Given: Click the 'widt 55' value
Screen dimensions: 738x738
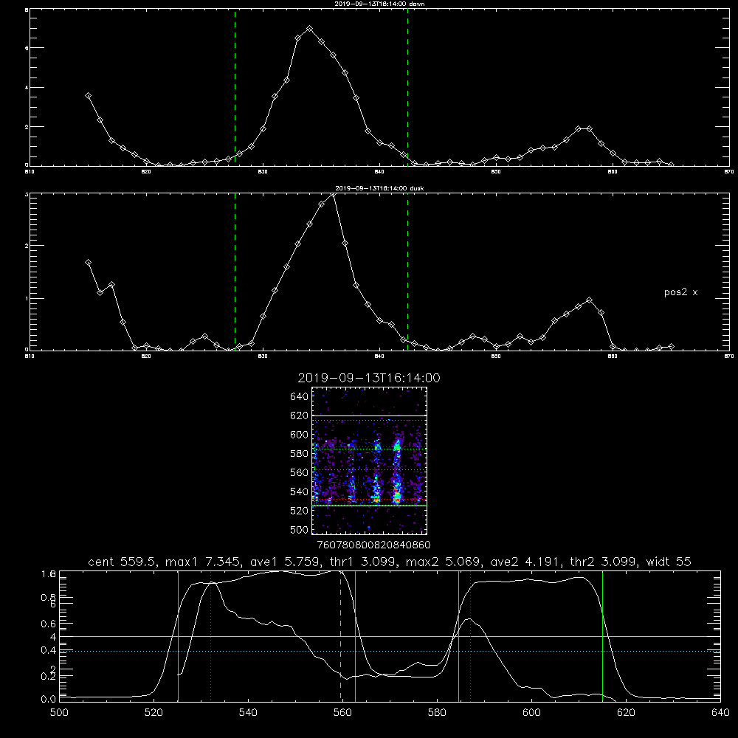Looking at the screenshot, I should tap(669, 562).
